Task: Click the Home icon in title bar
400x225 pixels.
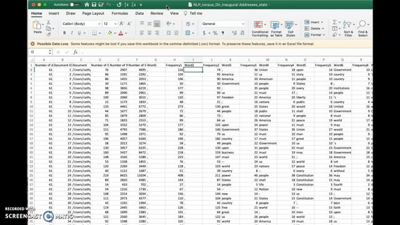Action: click(87, 4)
